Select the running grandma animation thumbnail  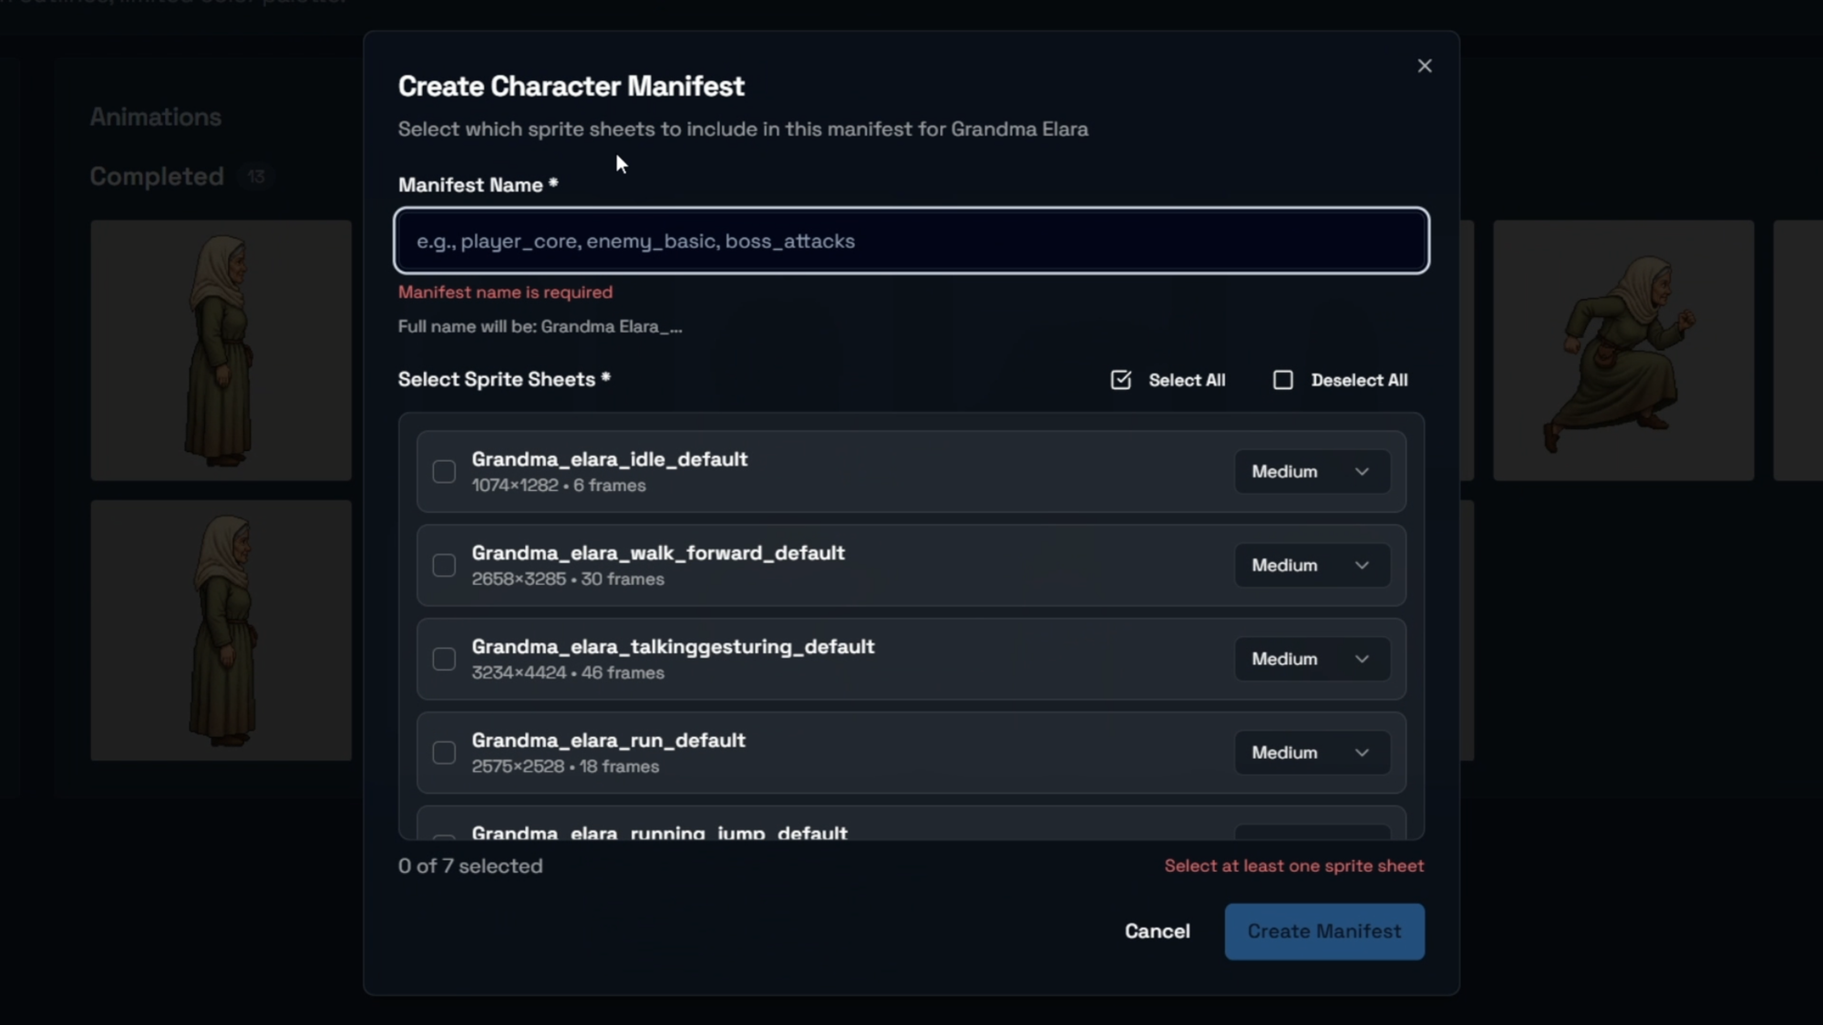(x=1622, y=351)
